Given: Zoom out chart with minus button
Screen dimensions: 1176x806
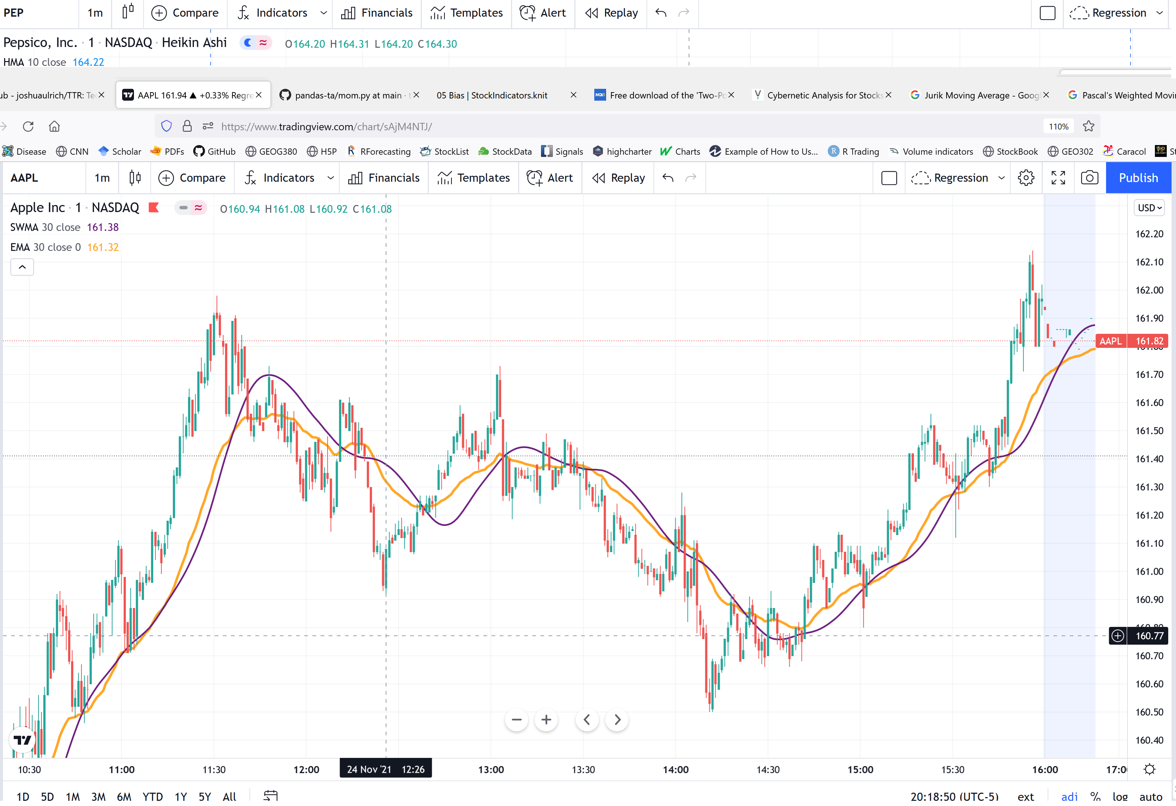Looking at the screenshot, I should [x=516, y=719].
